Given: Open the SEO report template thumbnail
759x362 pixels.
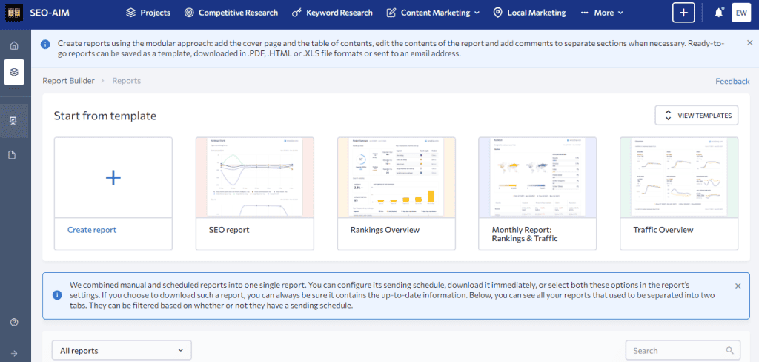Looking at the screenshot, I should point(255,177).
